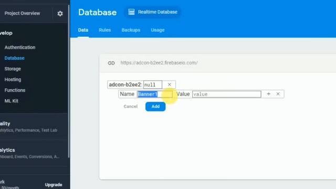
Task: Open the Realtime Database dropdown
Action: [x=153, y=12]
